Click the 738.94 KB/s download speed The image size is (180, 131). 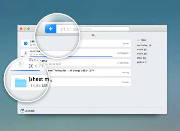(123, 63)
